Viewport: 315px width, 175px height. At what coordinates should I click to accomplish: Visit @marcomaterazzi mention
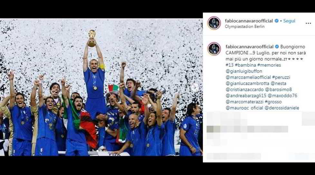[244, 102]
